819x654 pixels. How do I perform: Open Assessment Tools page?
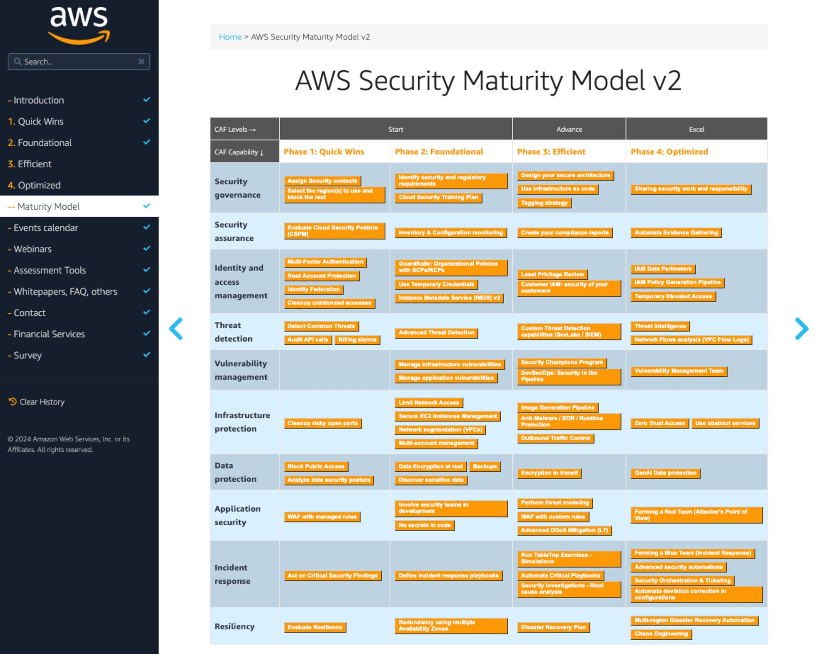79,270
